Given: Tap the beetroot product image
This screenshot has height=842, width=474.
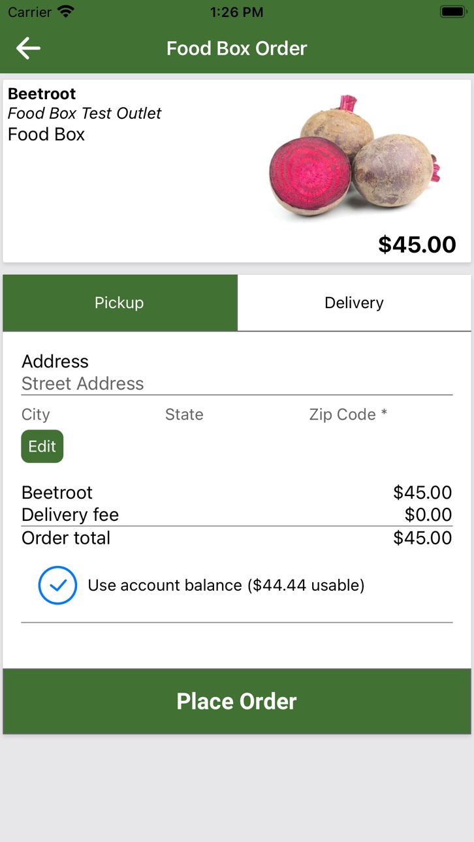Looking at the screenshot, I should [355, 157].
